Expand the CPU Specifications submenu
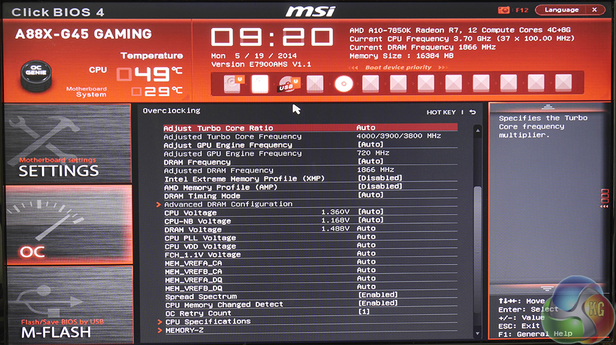The width and height of the screenshot is (616, 345). 208,322
